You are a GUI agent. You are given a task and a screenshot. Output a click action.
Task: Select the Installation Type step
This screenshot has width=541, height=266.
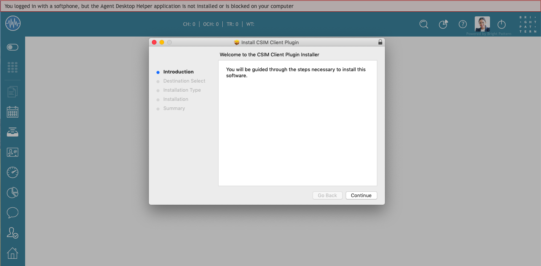pos(182,90)
